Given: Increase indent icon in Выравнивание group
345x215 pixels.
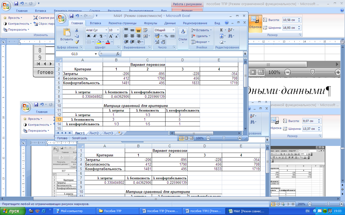Looking at the screenshot, I should 132,42.
